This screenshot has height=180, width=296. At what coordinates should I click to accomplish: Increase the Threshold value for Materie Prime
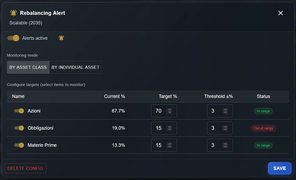225,144
